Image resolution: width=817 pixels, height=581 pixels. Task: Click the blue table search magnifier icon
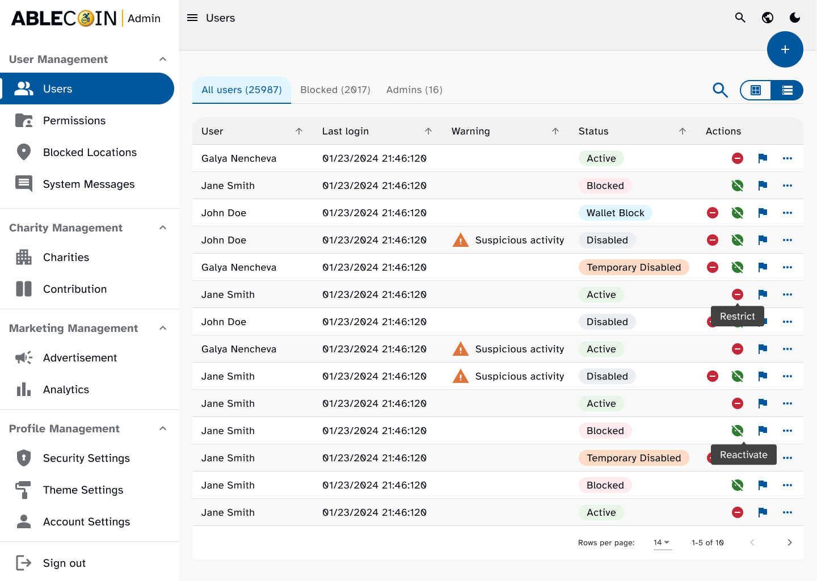tap(720, 90)
